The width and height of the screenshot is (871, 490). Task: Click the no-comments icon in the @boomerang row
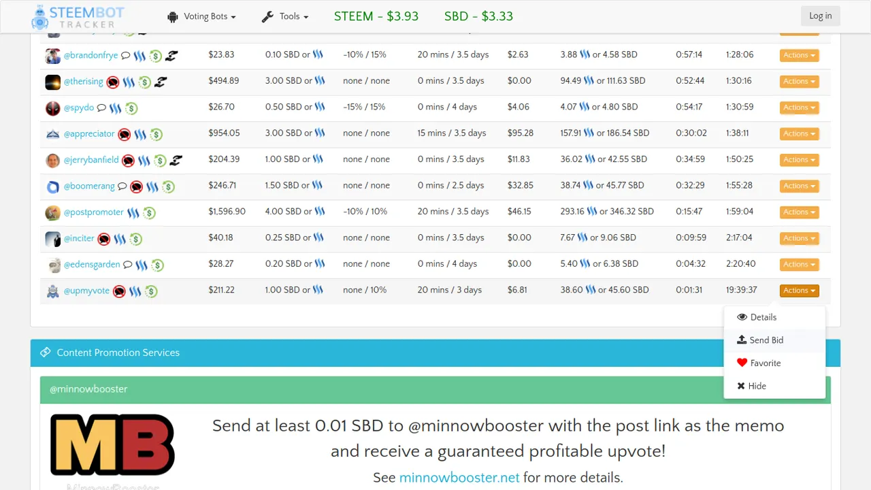click(136, 186)
